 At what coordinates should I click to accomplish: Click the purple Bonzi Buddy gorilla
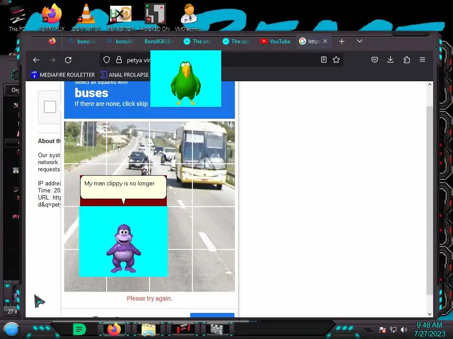[x=124, y=248]
